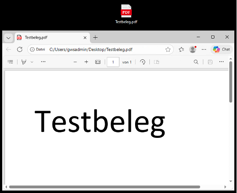Open Copilot Chat button
Screen dimensions: 237x193
221,50
